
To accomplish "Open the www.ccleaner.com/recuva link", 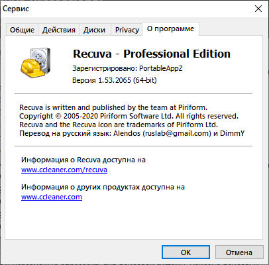I will 64,170.
